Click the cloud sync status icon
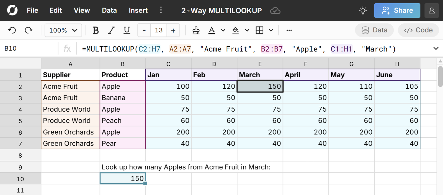 click(275, 11)
